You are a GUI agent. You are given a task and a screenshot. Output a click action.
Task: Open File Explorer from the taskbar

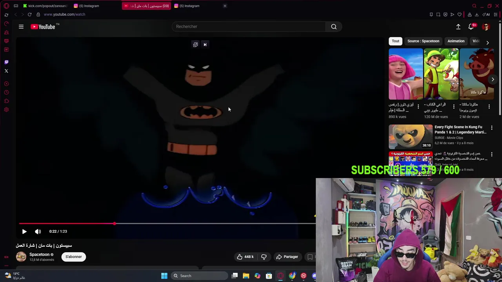coord(246,276)
